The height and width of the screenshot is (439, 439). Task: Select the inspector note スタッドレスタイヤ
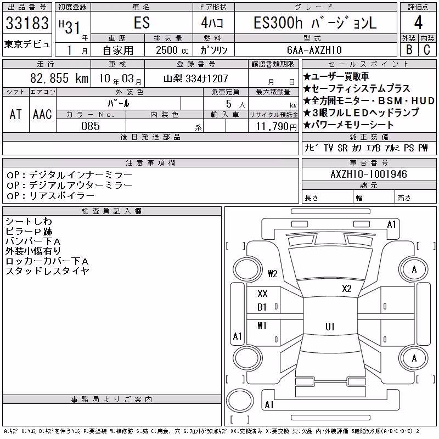pos(47,271)
